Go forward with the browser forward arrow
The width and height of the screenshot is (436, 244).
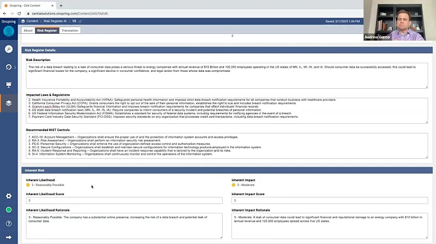[12, 13]
